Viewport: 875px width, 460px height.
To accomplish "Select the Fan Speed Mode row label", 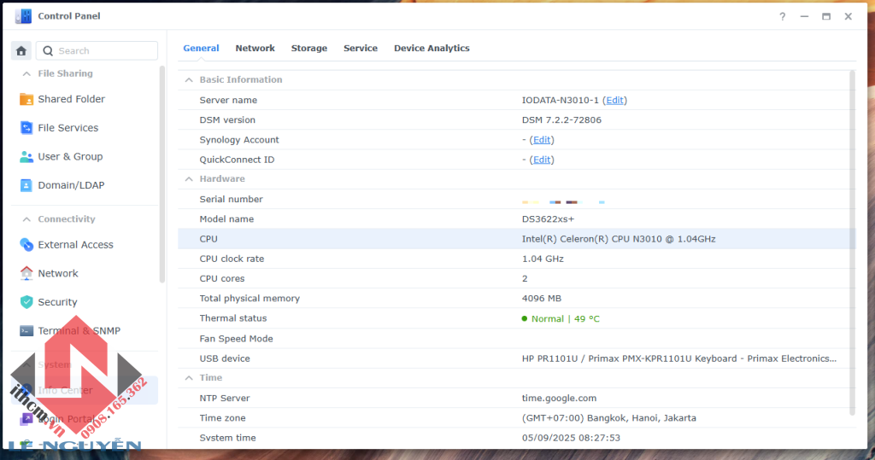I will point(236,339).
